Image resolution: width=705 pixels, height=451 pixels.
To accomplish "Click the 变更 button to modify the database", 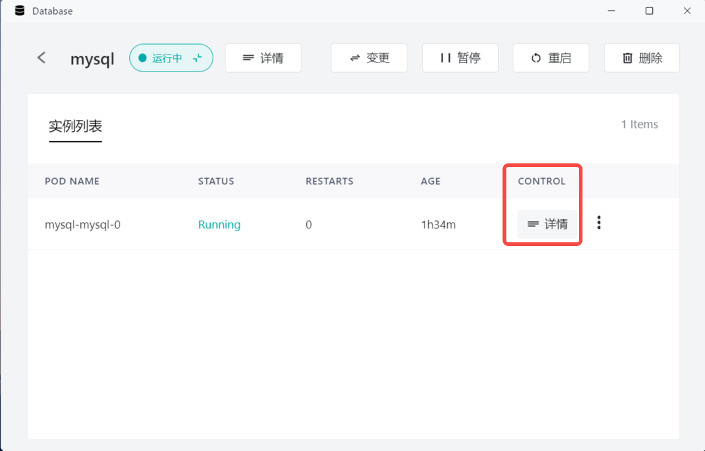I will point(369,58).
